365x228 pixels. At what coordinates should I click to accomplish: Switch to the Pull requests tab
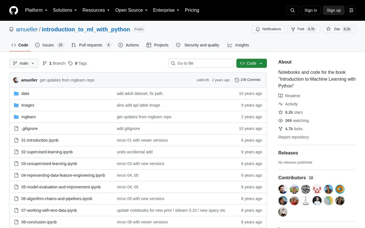click(91, 45)
